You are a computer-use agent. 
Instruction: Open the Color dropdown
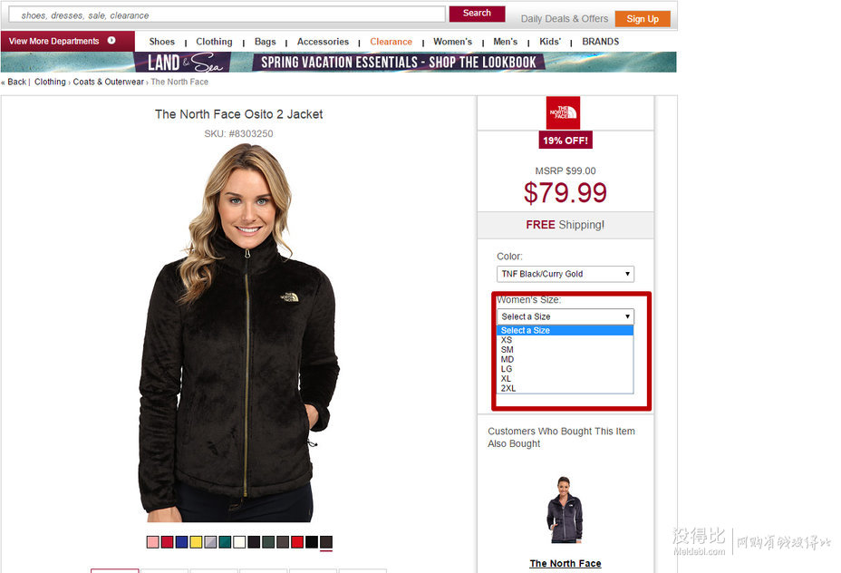(565, 274)
